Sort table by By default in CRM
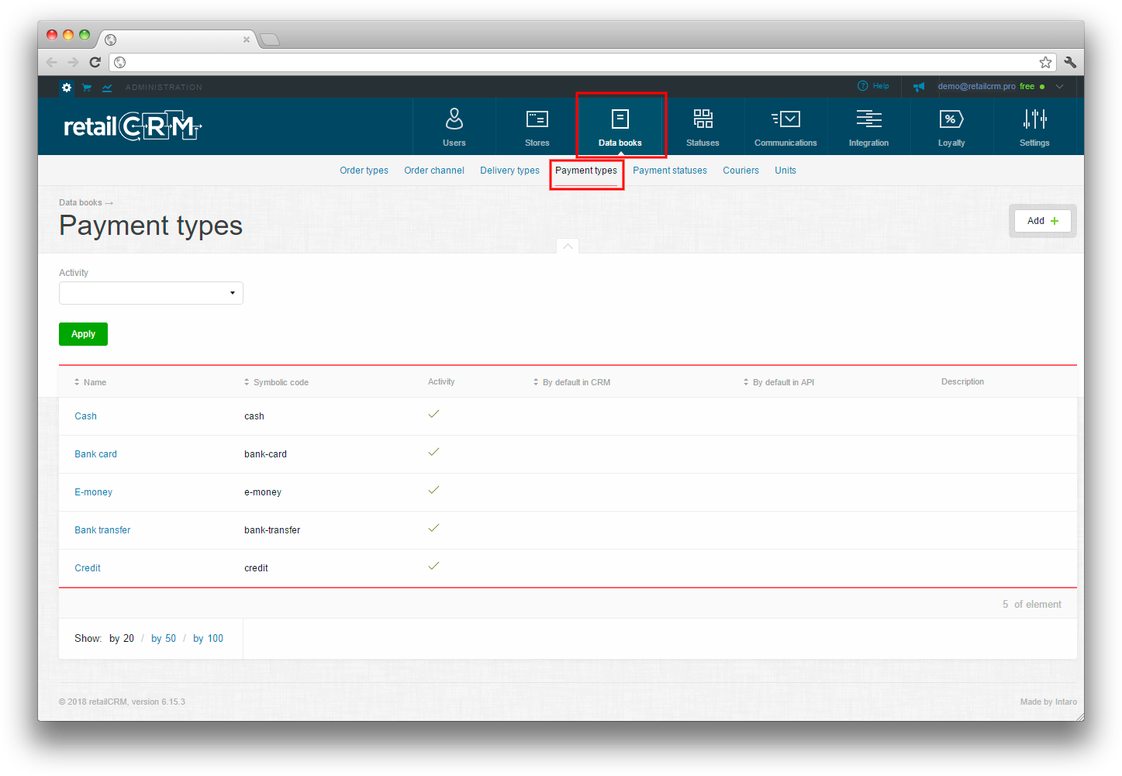This screenshot has height=776, width=1122. click(571, 382)
